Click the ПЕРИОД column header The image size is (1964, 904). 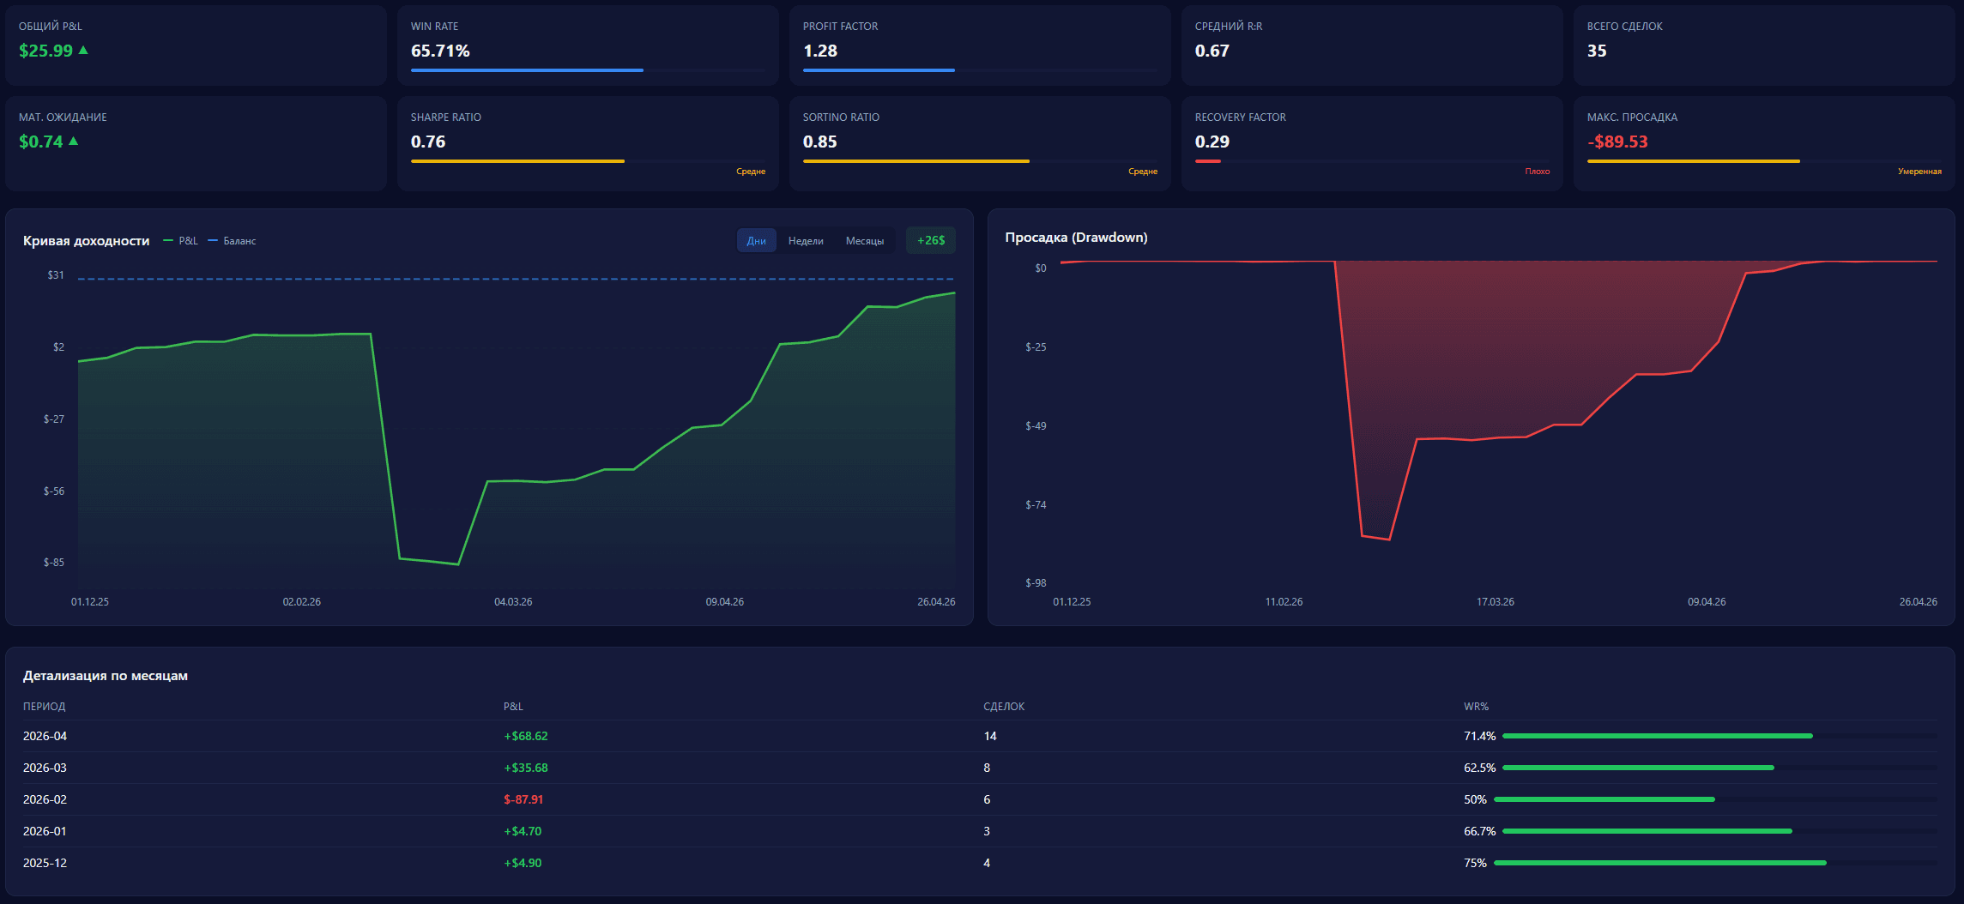pyautogui.click(x=44, y=707)
